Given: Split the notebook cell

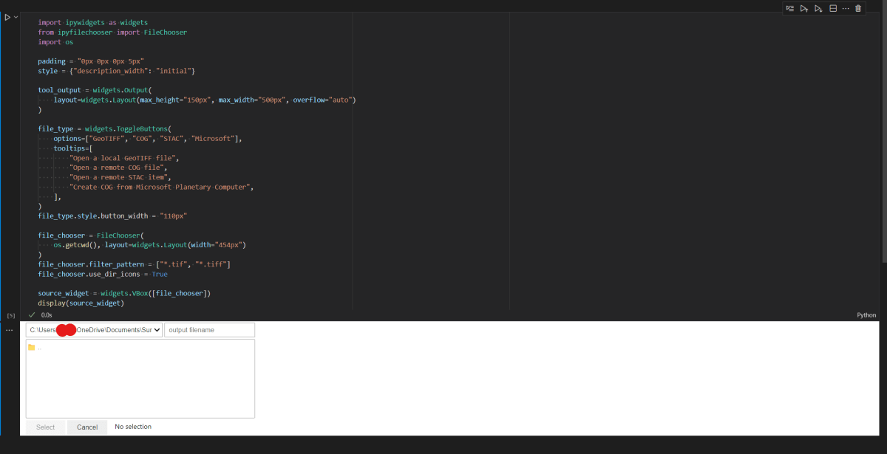Looking at the screenshot, I should click(833, 8).
